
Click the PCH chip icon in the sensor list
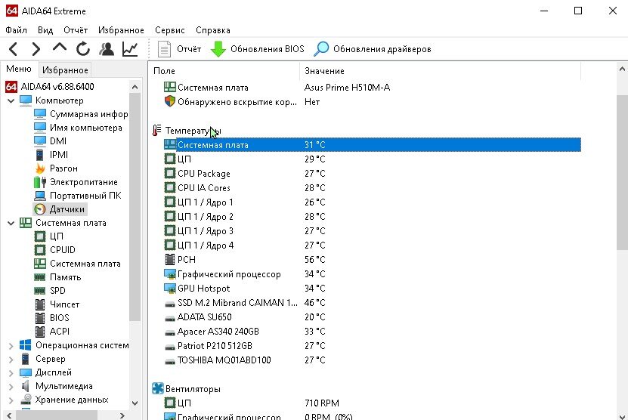pyautogui.click(x=170, y=259)
